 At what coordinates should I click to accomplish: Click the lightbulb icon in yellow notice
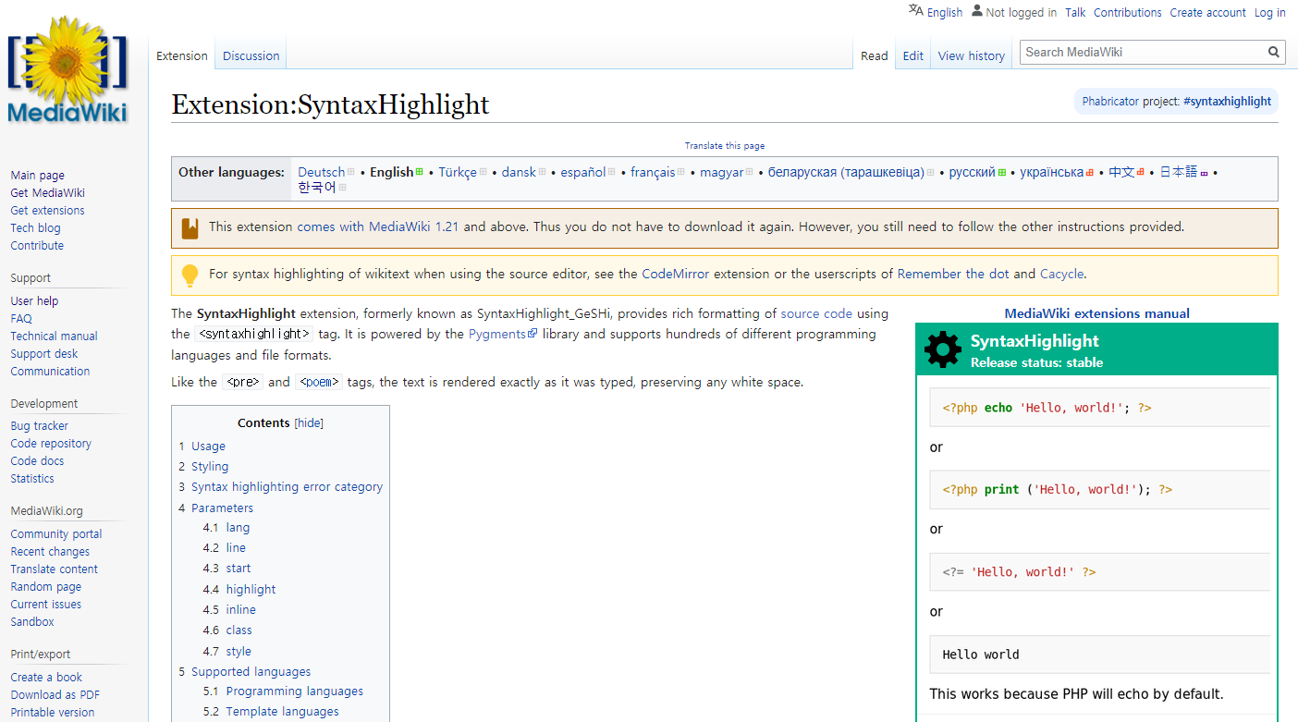point(190,275)
